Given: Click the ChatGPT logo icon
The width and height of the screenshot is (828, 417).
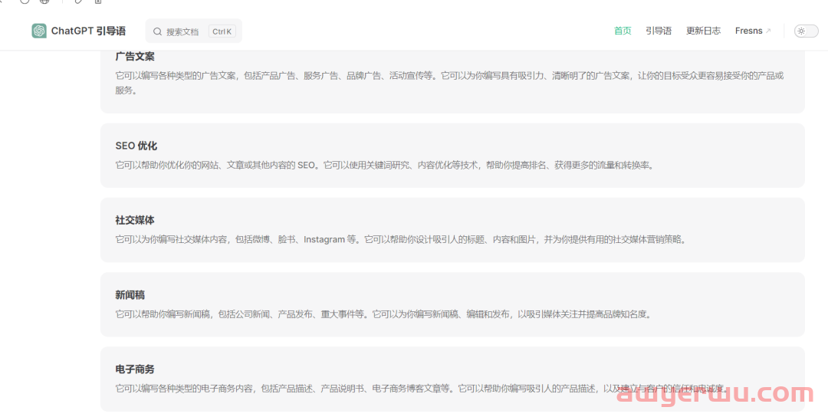Looking at the screenshot, I should tap(39, 31).
